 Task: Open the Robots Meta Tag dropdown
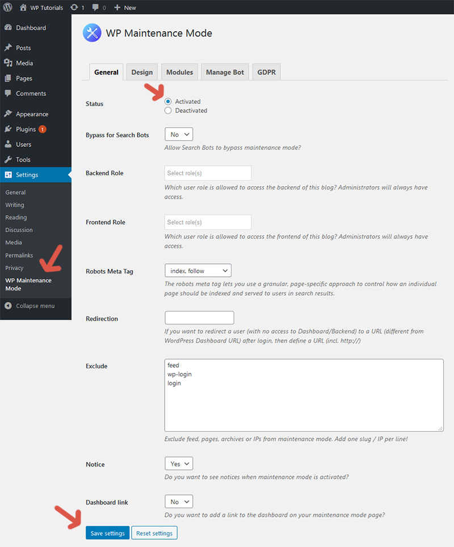(x=198, y=271)
